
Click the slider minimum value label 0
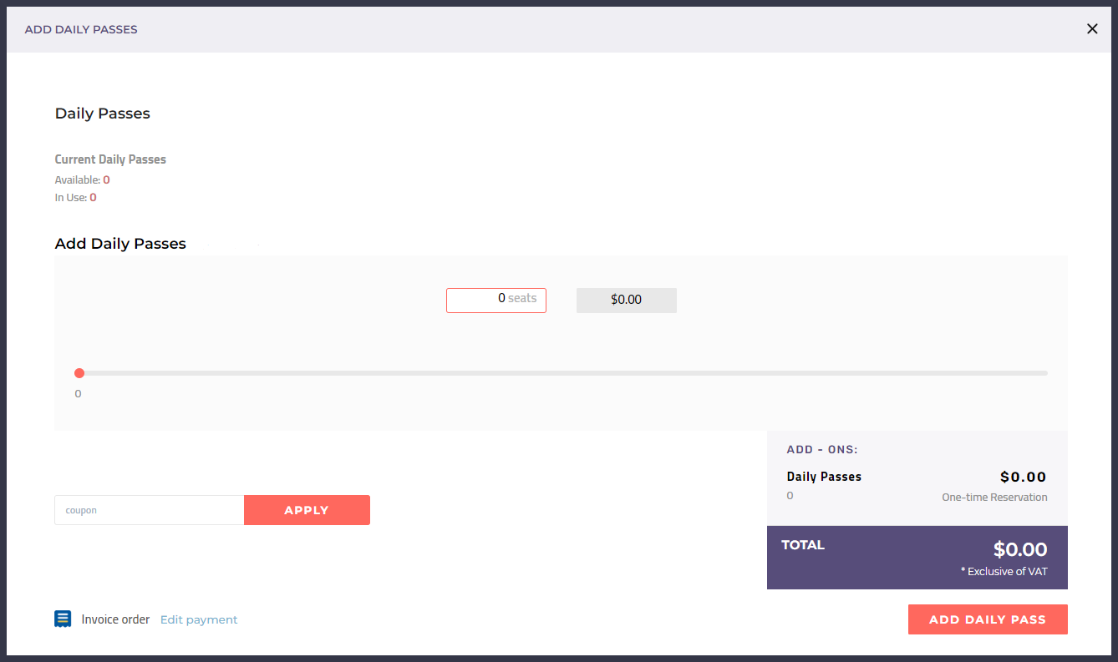pyautogui.click(x=79, y=394)
